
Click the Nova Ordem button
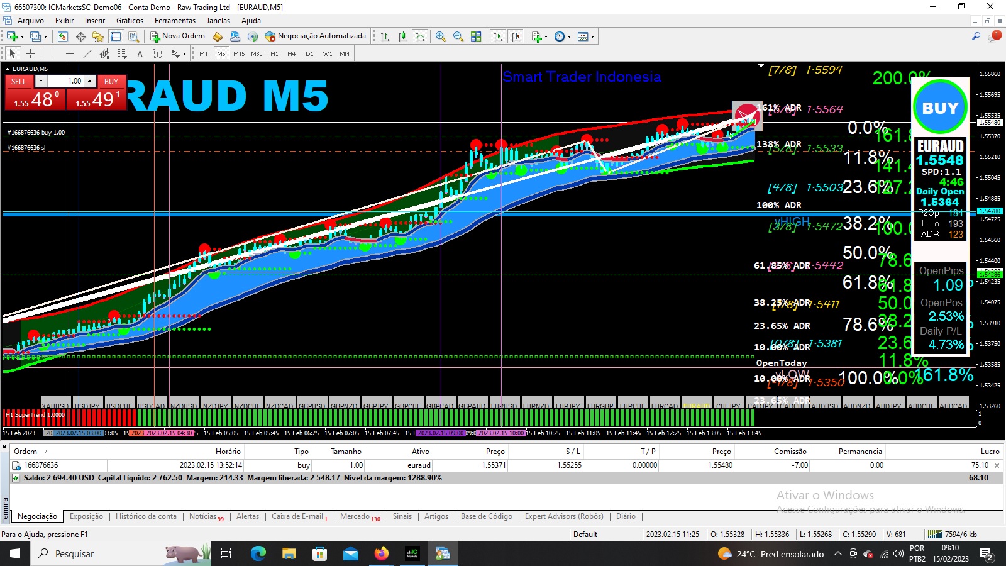tap(177, 36)
